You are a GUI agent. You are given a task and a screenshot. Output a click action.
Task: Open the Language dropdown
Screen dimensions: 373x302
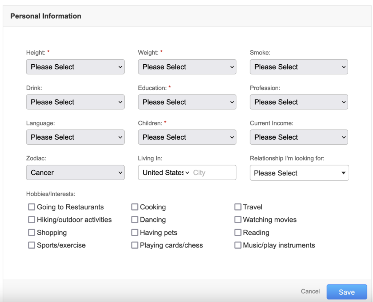[x=75, y=137]
